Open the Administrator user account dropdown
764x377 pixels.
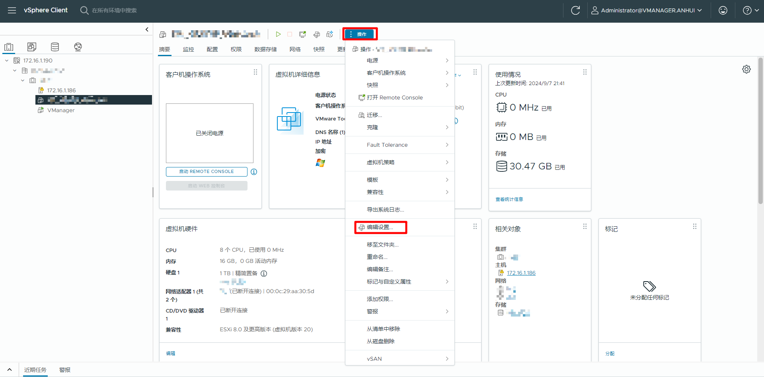pyautogui.click(x=647, y=10)
